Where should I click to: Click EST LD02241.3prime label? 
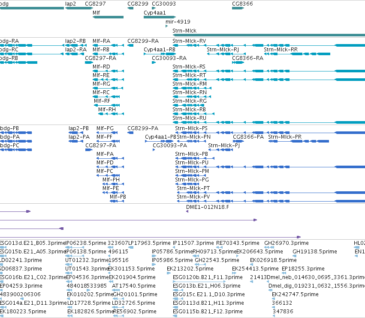pyautogui.click(x=21, y=260)
